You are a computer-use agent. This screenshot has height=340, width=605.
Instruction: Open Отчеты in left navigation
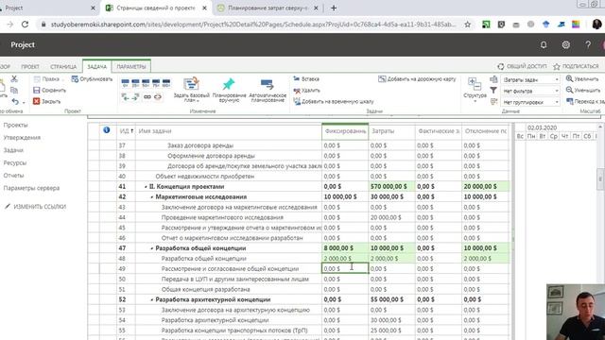13,176
